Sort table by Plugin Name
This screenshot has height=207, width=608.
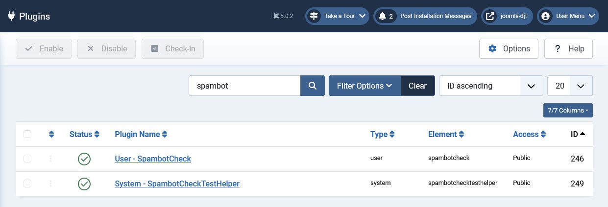point(141,134)
